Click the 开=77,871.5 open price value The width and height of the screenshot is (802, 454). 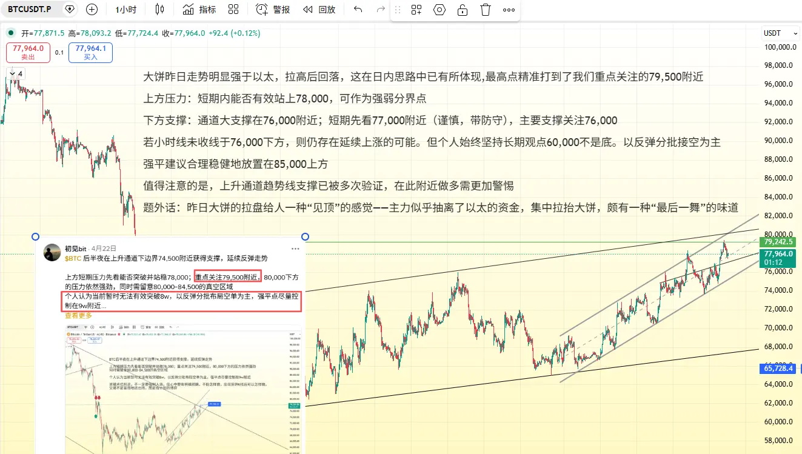[43, 33]
